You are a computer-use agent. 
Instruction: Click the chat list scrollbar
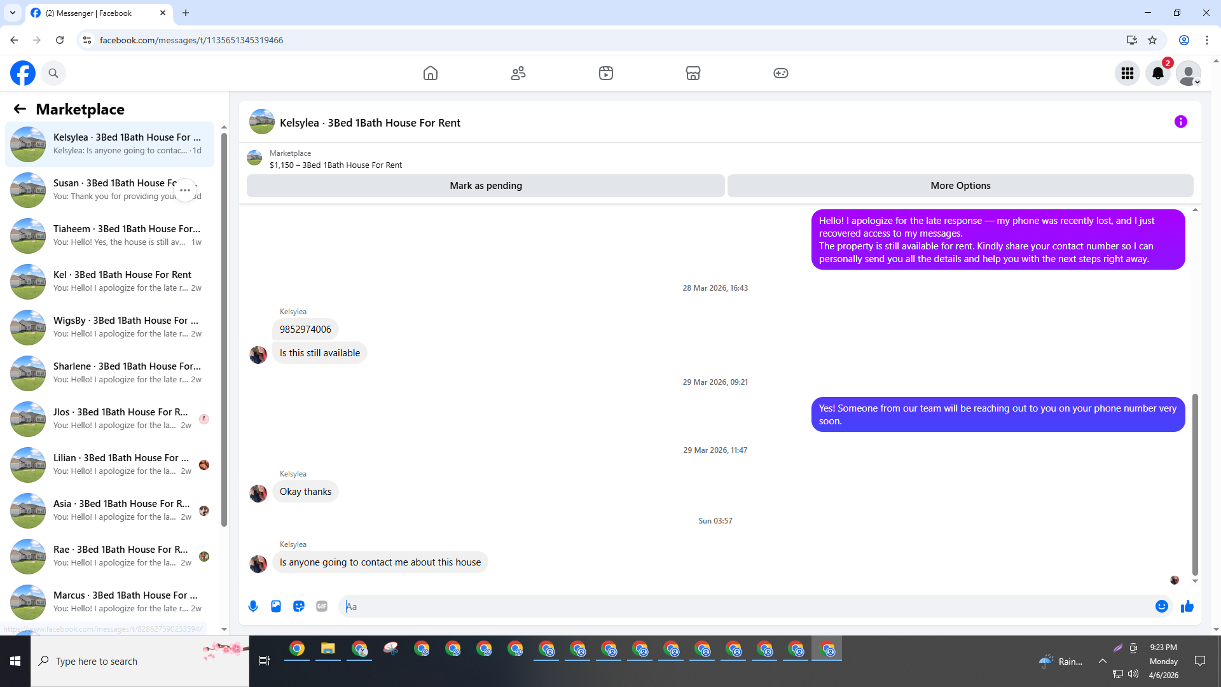[x=224, y=330]
